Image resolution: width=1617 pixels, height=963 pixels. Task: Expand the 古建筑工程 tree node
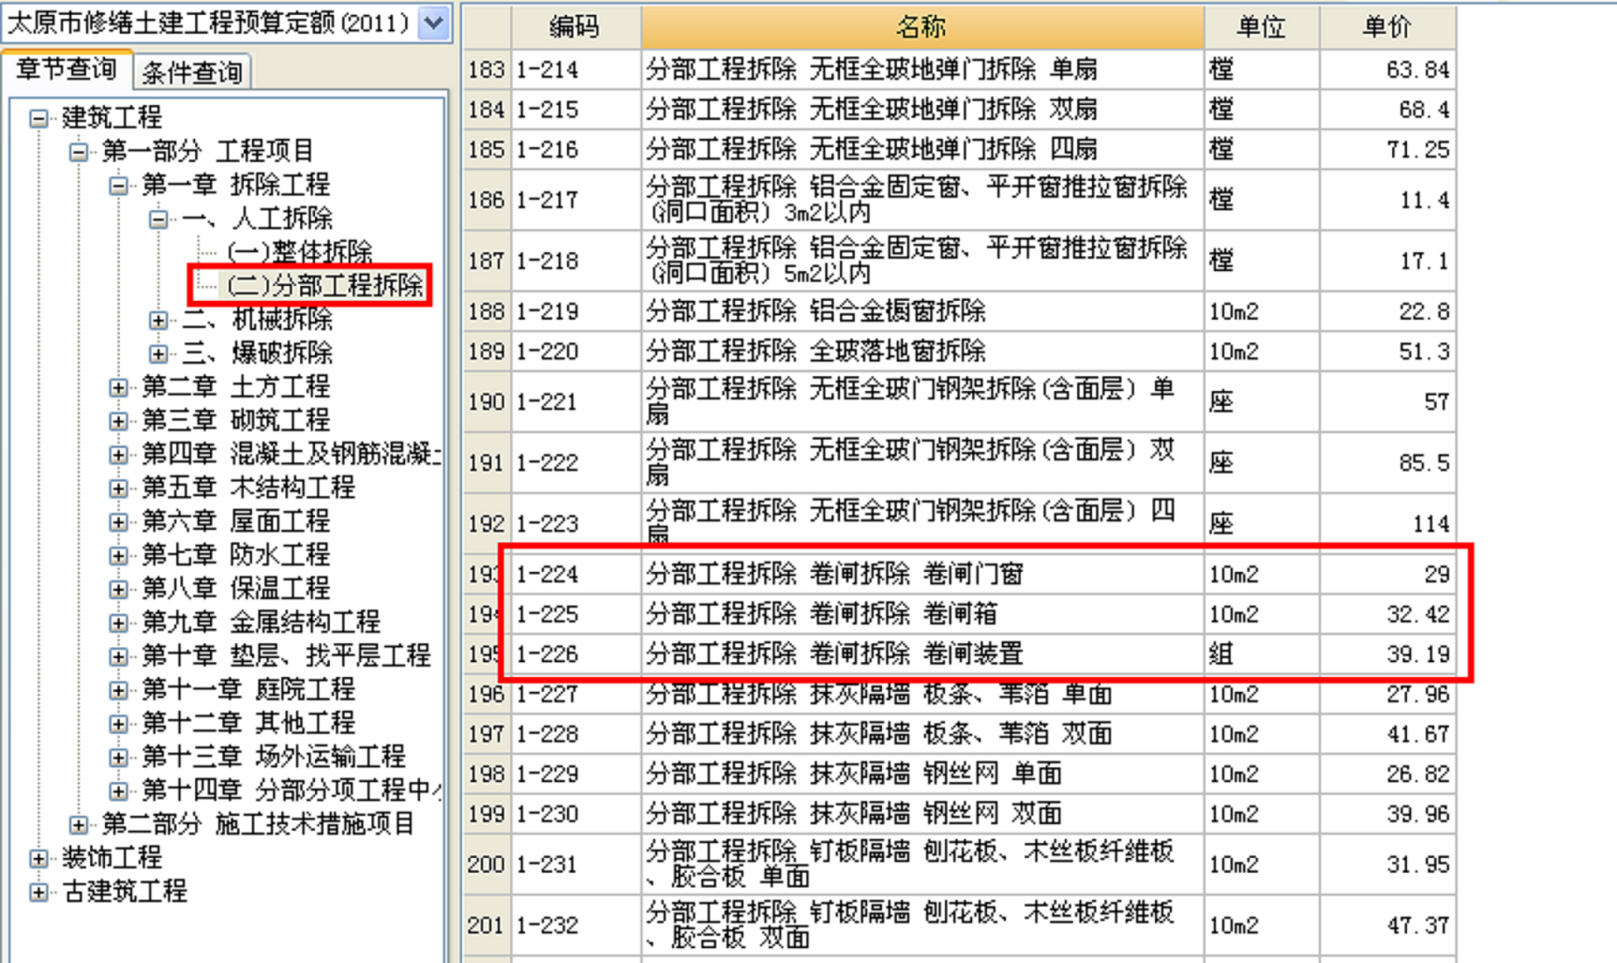(x=38, y=892)
